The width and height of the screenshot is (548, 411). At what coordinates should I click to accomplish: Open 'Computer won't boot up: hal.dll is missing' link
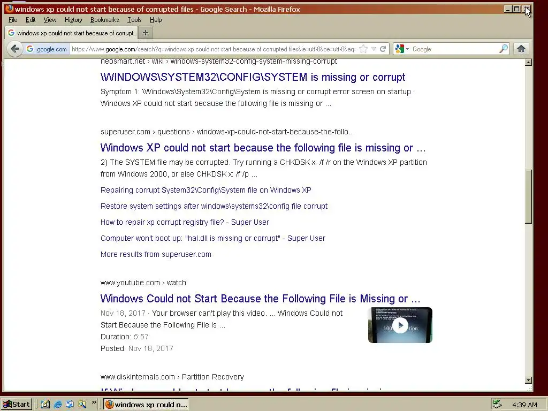[213, 238]
